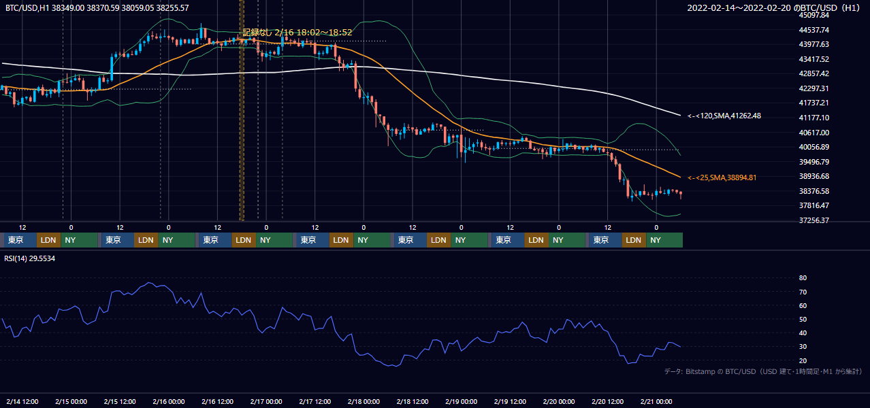870x408 pixels.
Task: Click price axis value 40617.00
Action: (x=814, y=133)
